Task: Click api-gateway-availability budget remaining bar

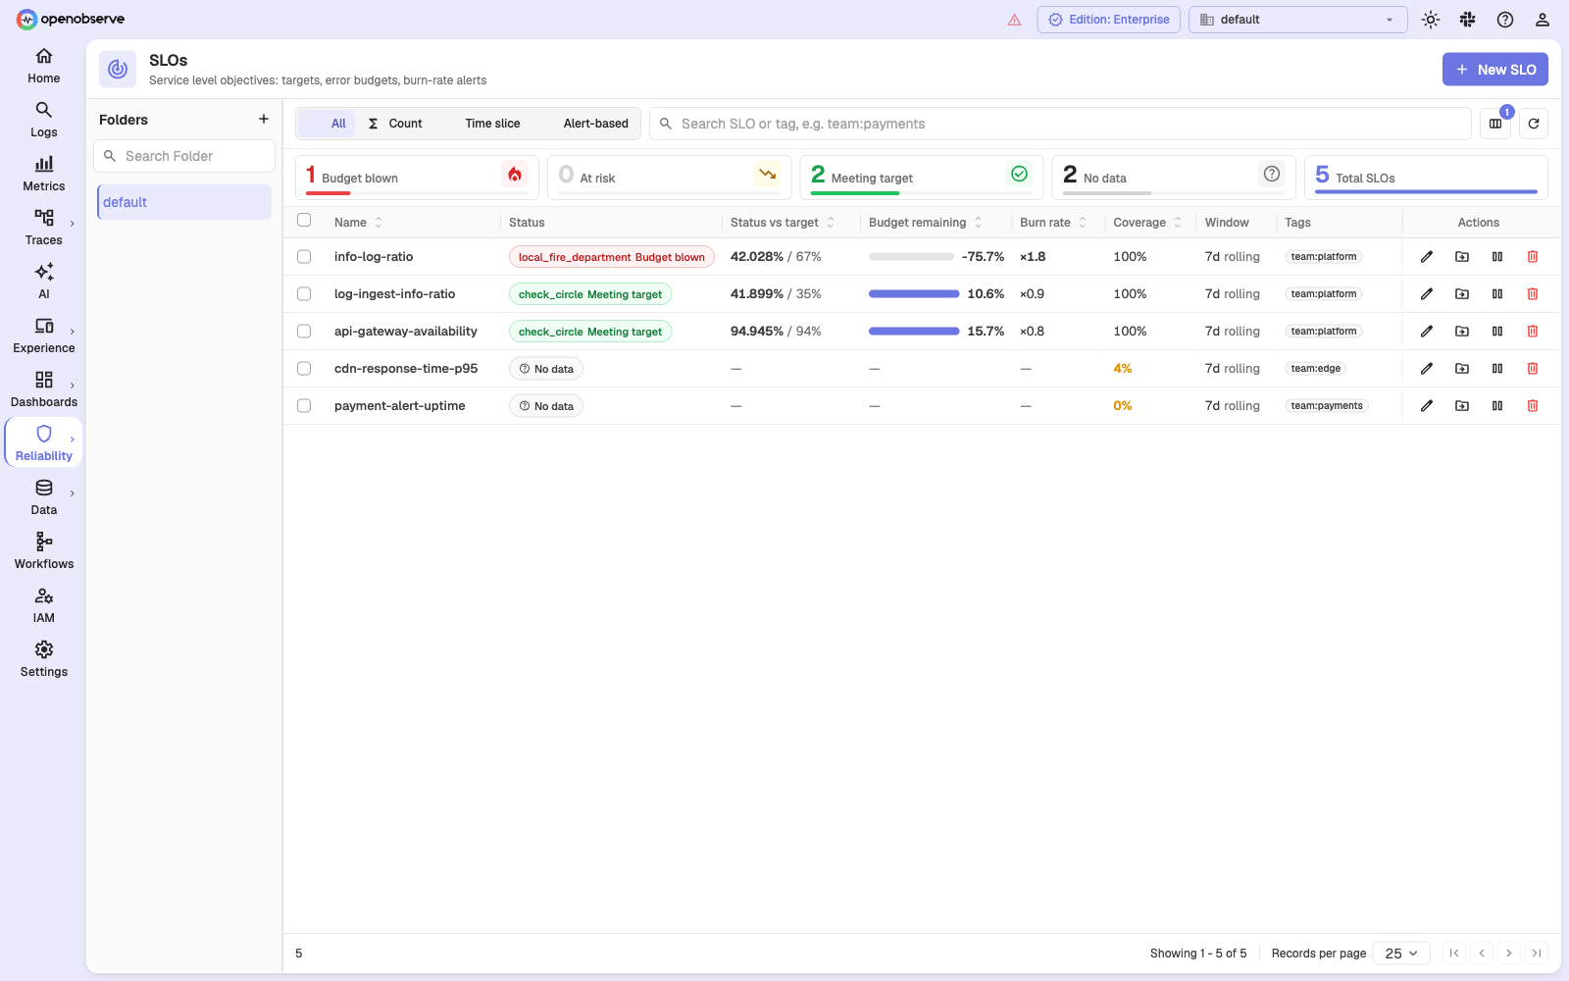Action: coord(913,332)
